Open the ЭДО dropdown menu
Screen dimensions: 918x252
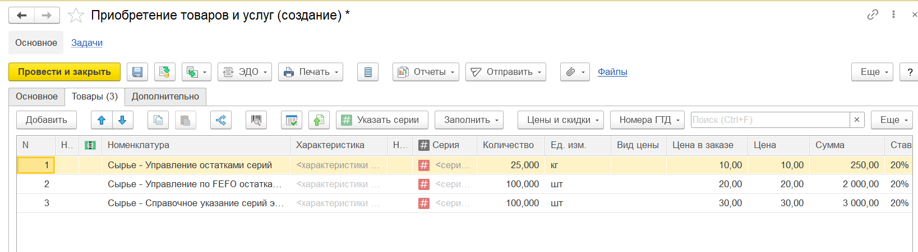tap(245, 72)
